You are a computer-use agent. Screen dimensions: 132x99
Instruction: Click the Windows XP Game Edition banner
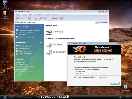(x=94, y=49)
